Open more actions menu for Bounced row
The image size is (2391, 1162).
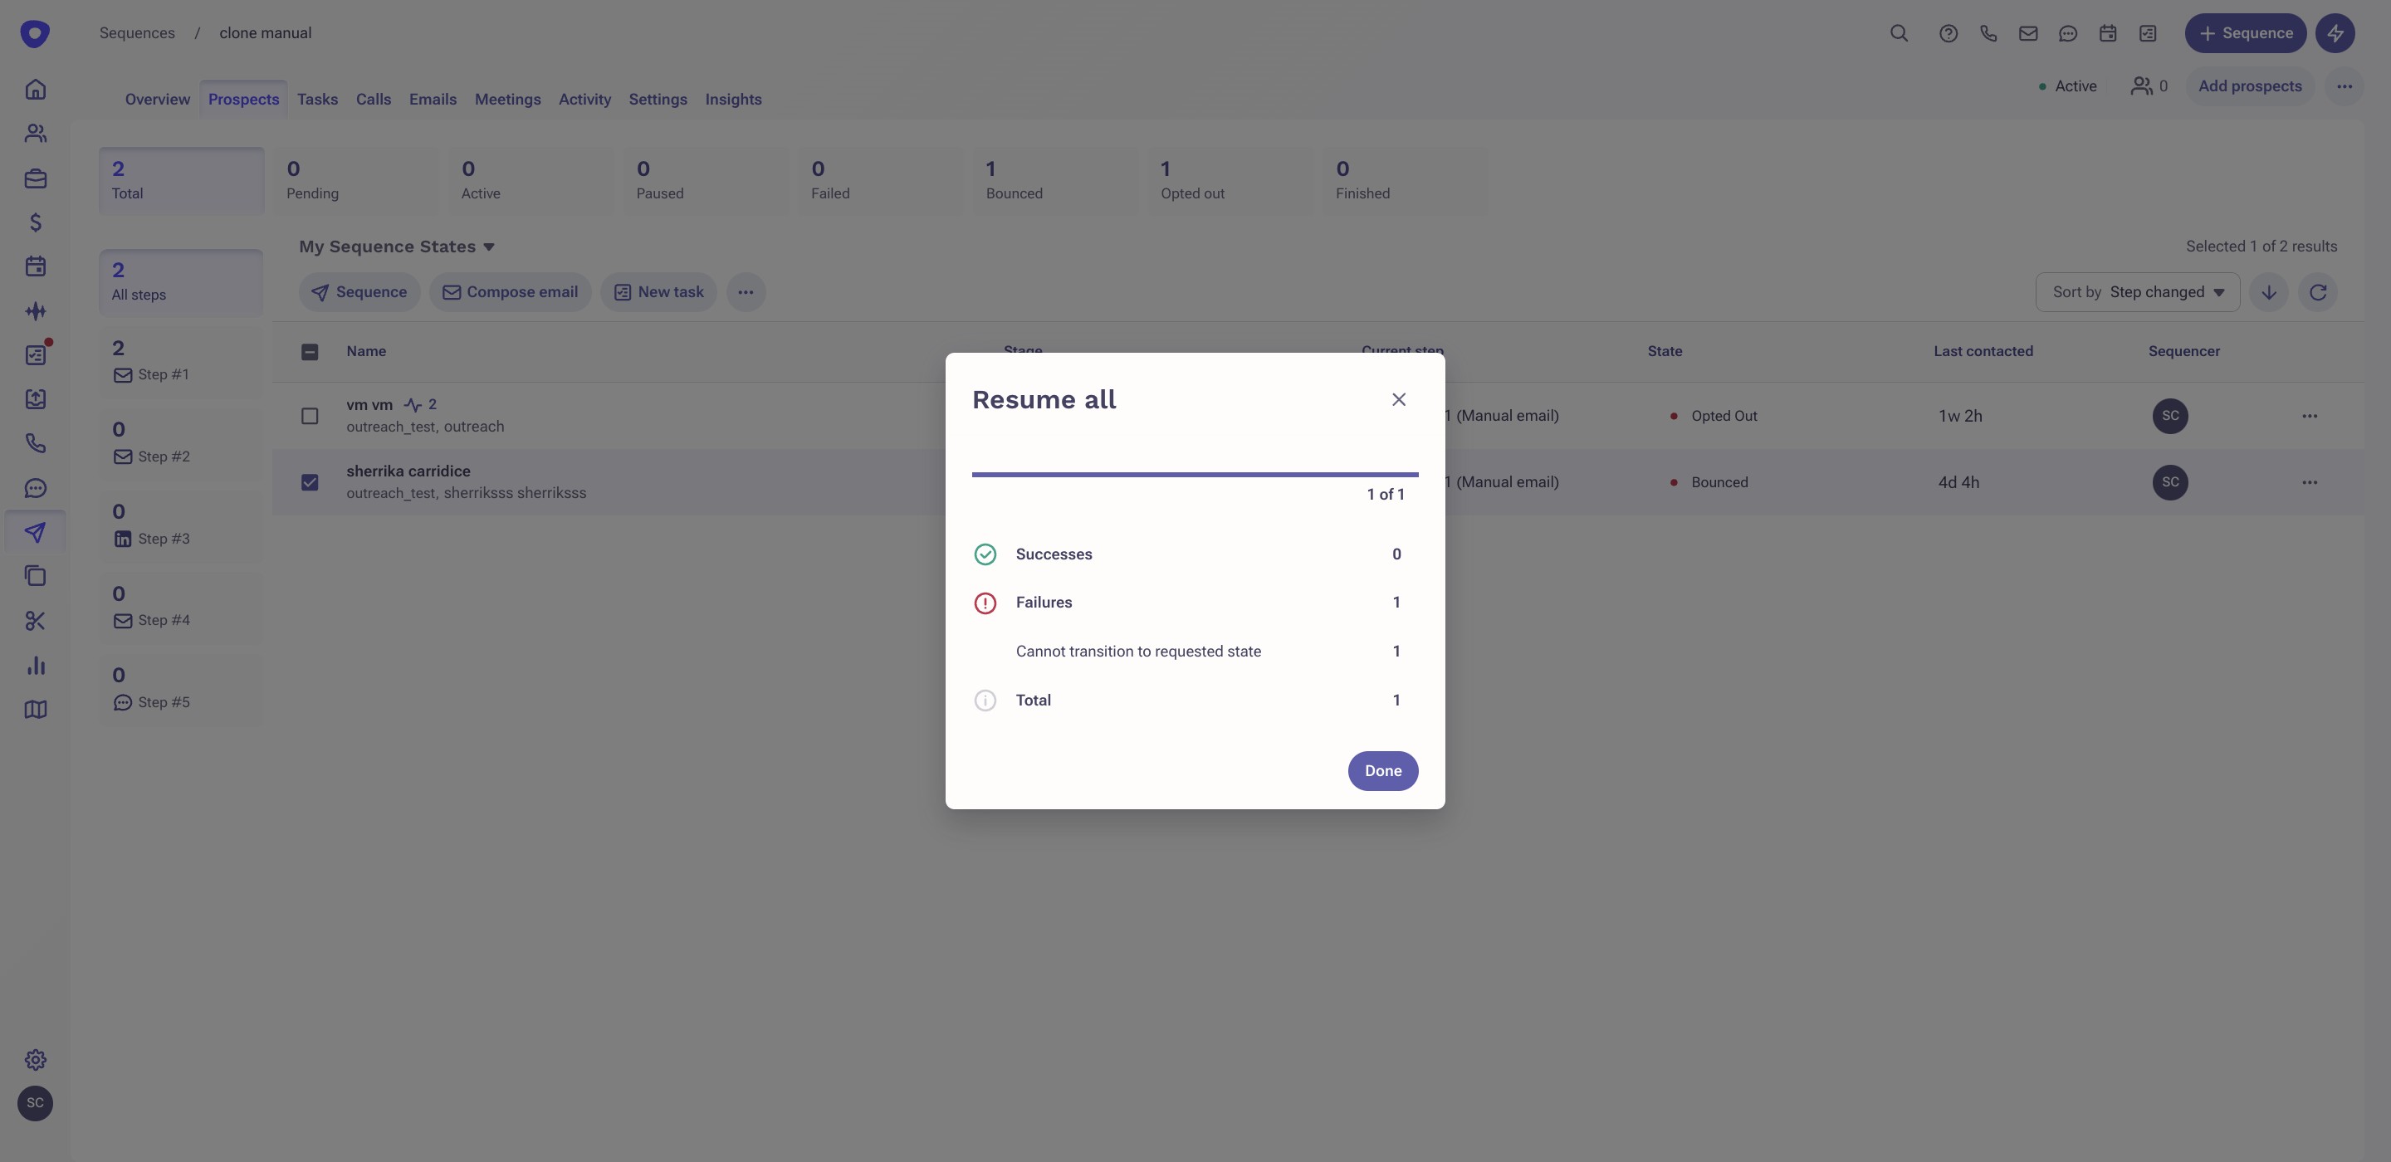point(2310,482)
